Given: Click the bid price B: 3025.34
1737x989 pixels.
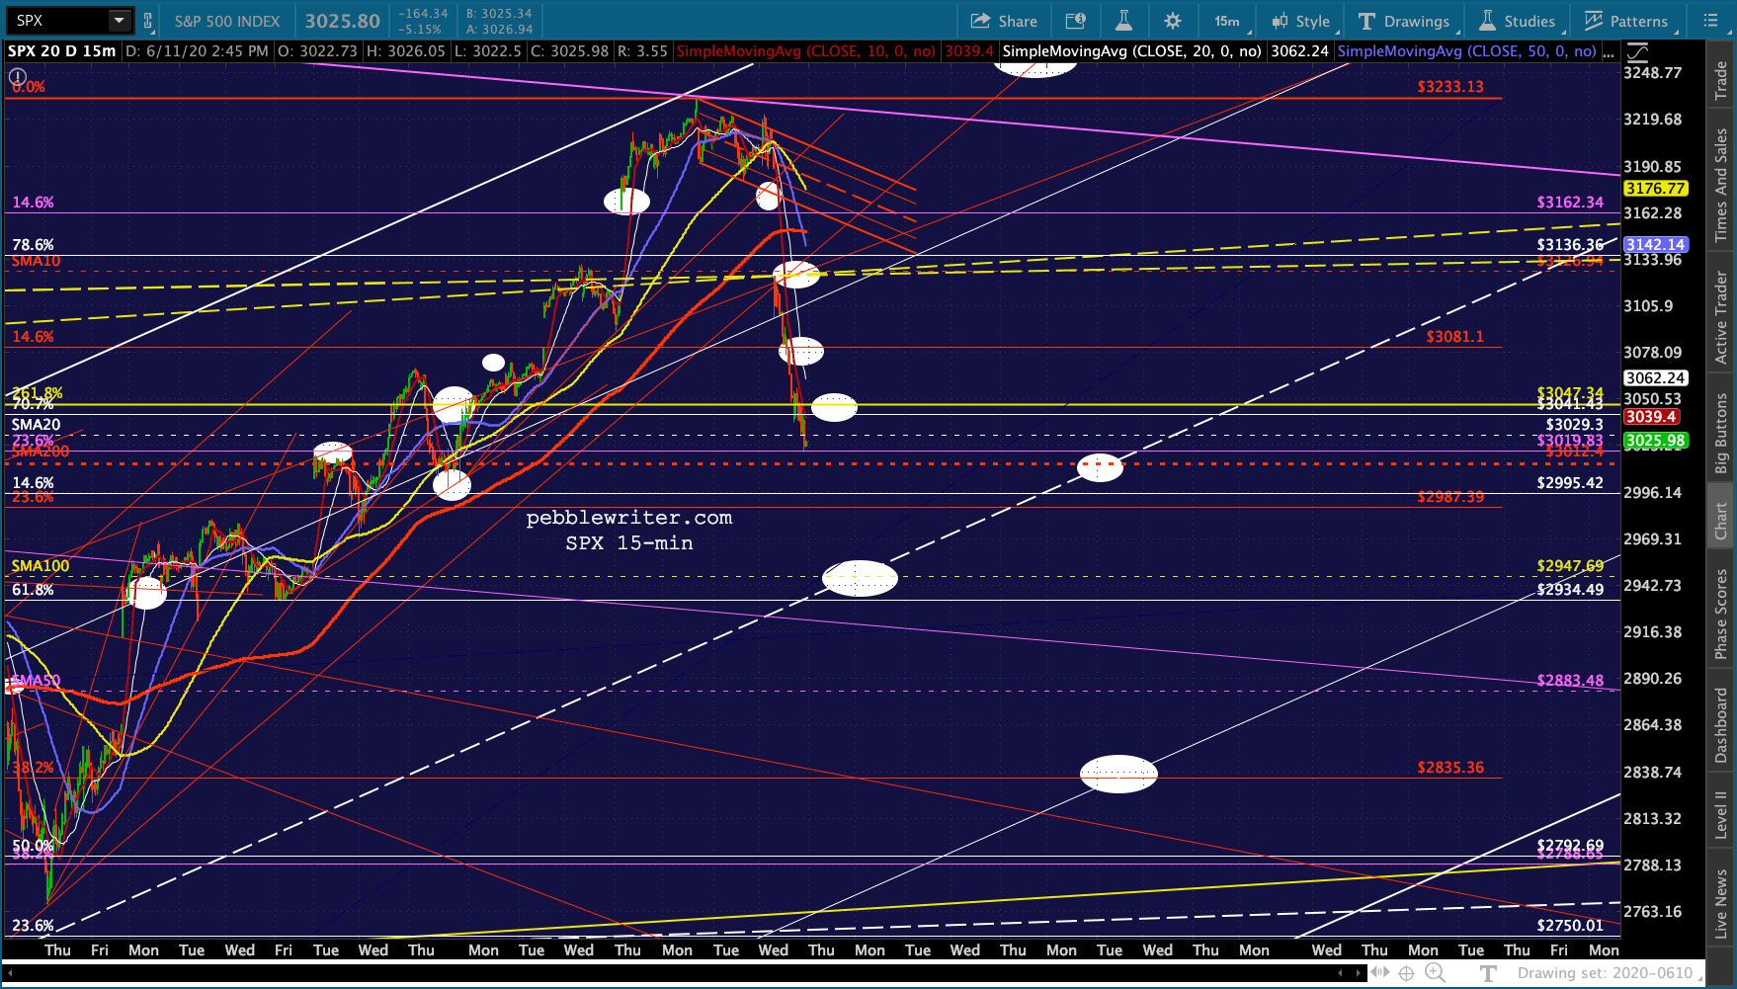Looking at the screenshot, I should point(499,14).
